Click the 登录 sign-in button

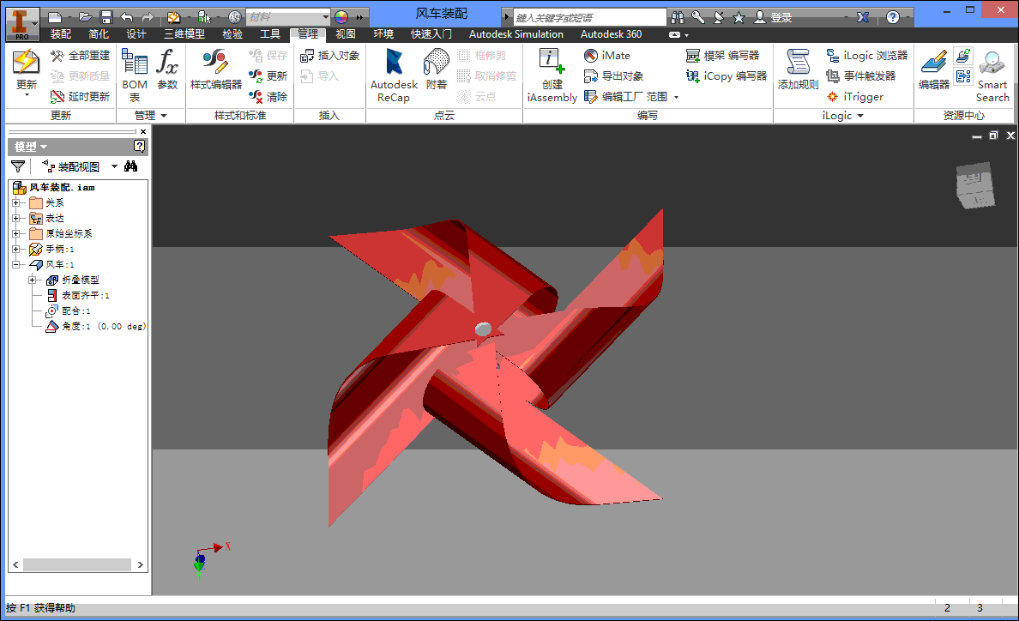773,17
